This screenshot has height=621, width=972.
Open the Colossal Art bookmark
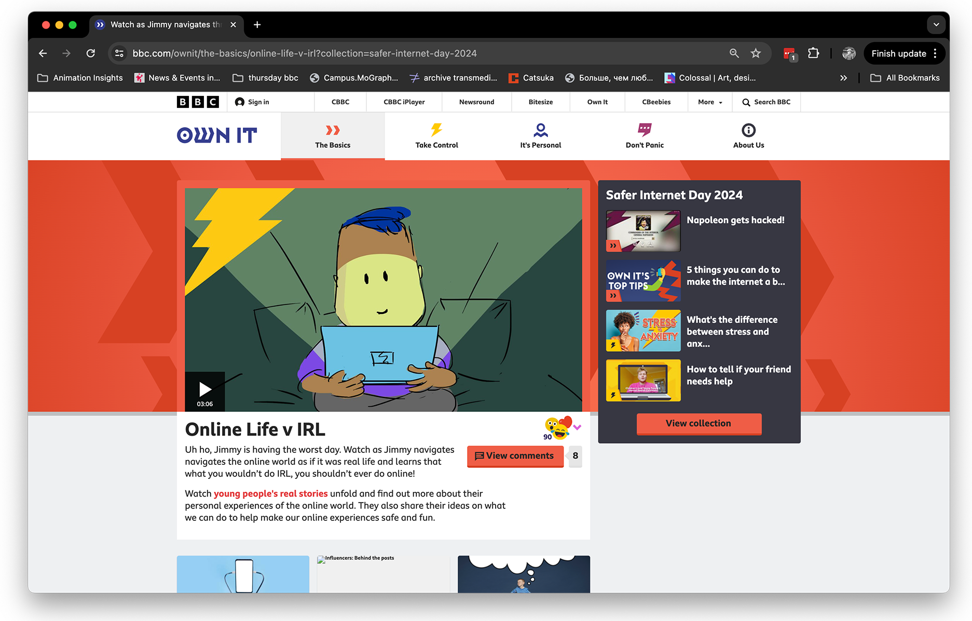click(x=710, y=78)
